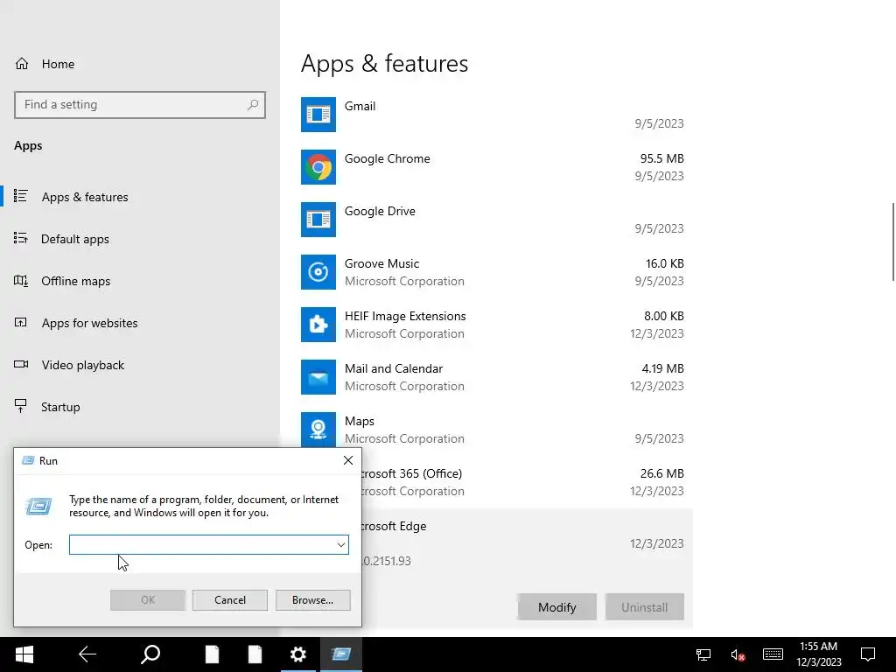Click Cancel in the Run dialog
This screenshot has width=896, height=672.
[x=230, y=600]
